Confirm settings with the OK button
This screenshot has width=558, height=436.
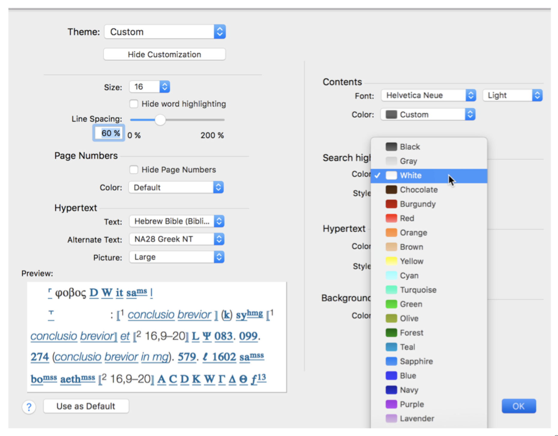tap(518, 406)
